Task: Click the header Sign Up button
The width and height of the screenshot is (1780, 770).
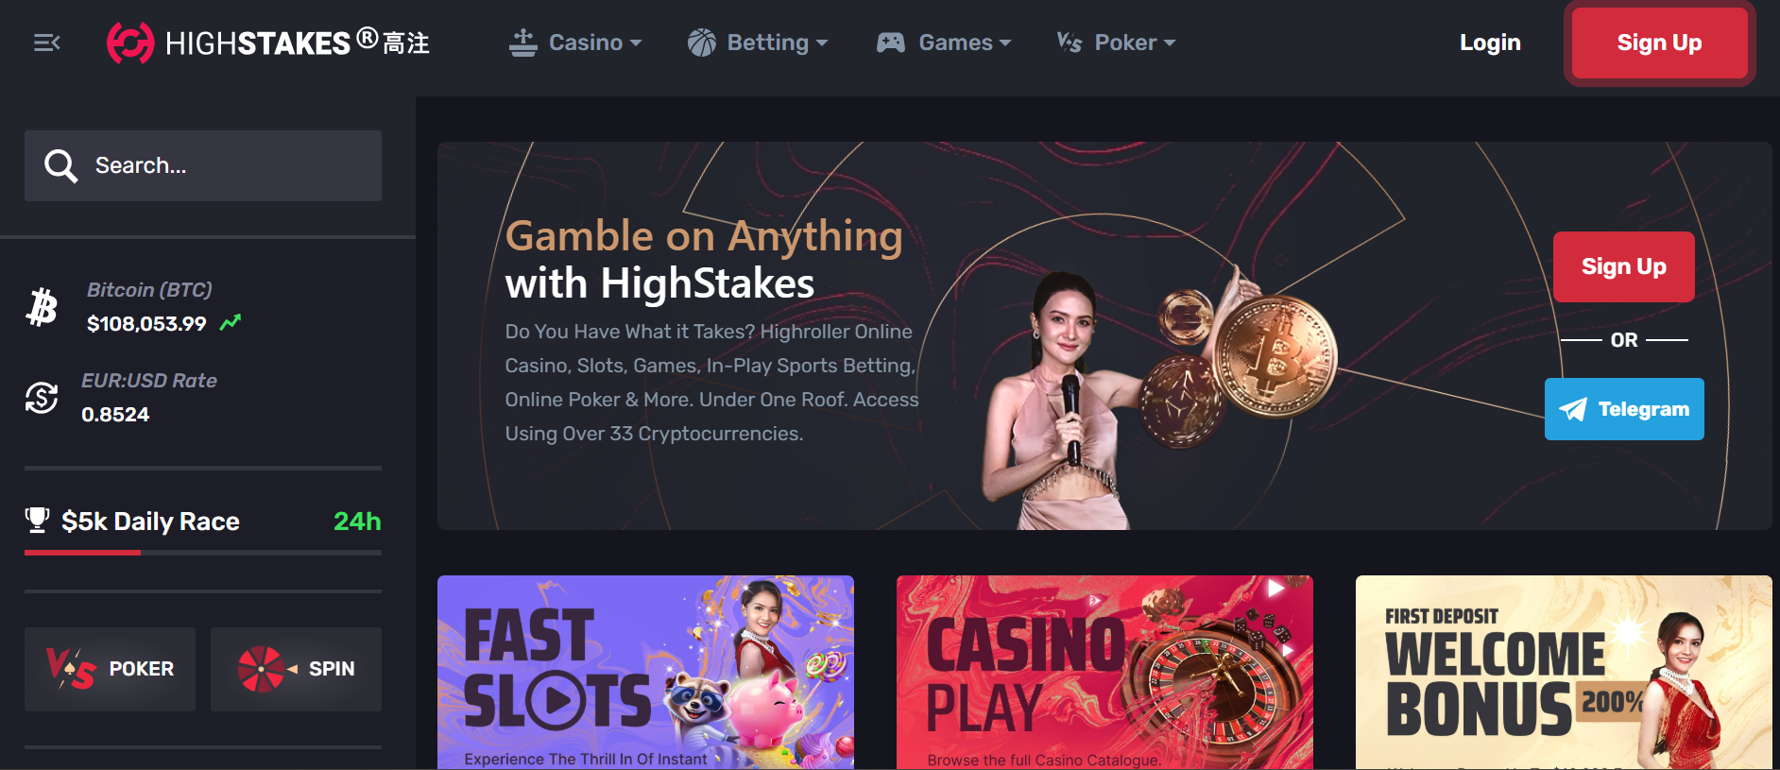Action: point(1659,43)
